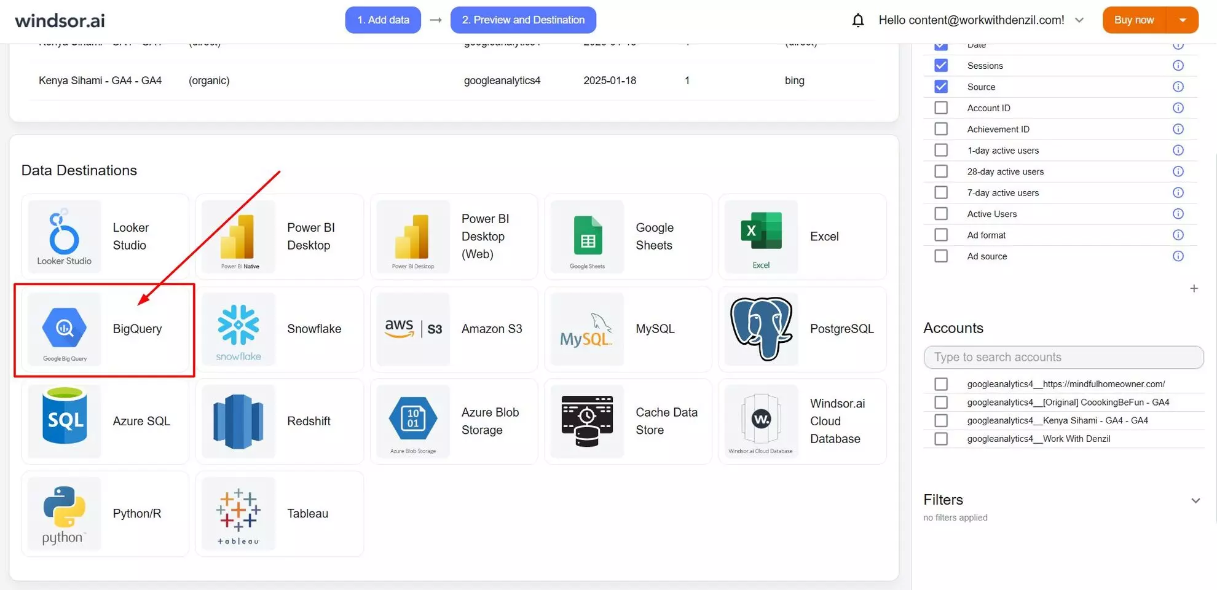Check the Kenya Sihami GA4 account
Image resolution: width=1217 pixels, height=590 pixels.
tap(940, 420)
